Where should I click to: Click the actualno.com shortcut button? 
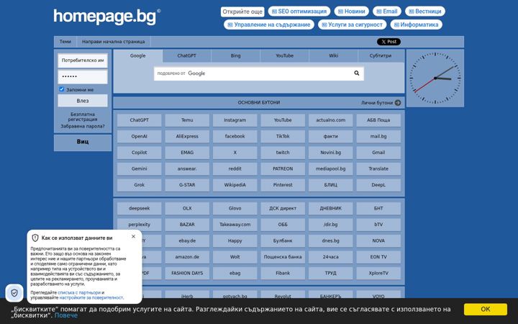(330, 120)
